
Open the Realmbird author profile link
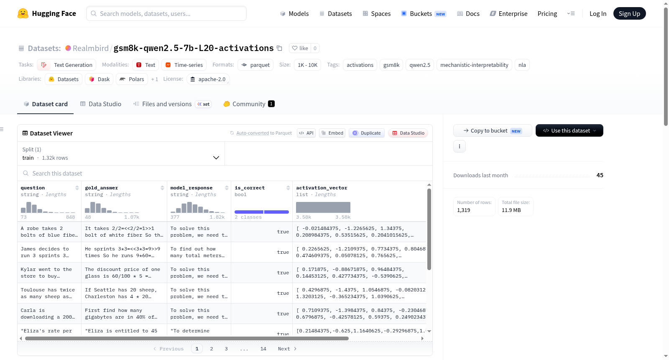click(x=91, y=48)
